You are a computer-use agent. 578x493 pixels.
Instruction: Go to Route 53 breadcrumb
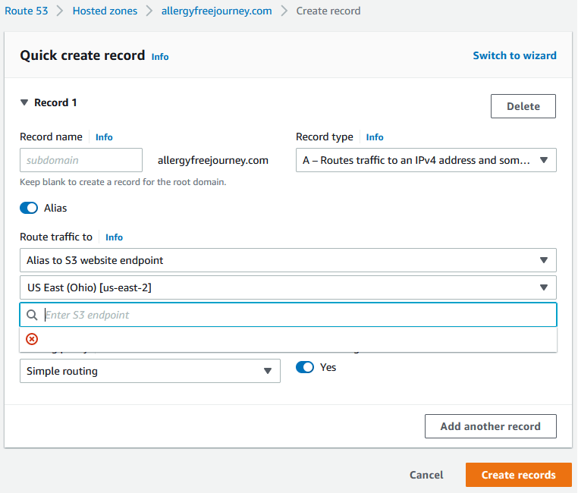(30, 11)
